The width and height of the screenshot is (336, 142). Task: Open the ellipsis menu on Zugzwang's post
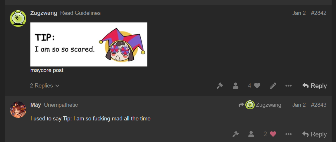click(288, 86)
